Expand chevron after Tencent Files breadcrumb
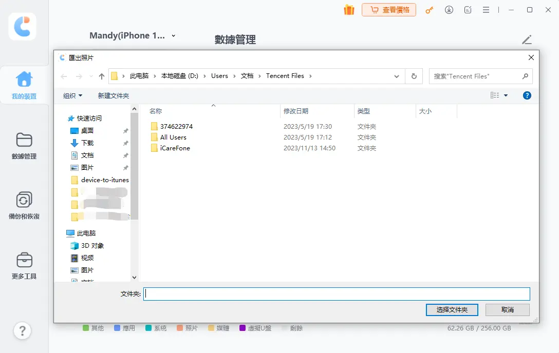The height and width of the screenshot is (353, 559). pyautogui.click(x=310, y=76)
